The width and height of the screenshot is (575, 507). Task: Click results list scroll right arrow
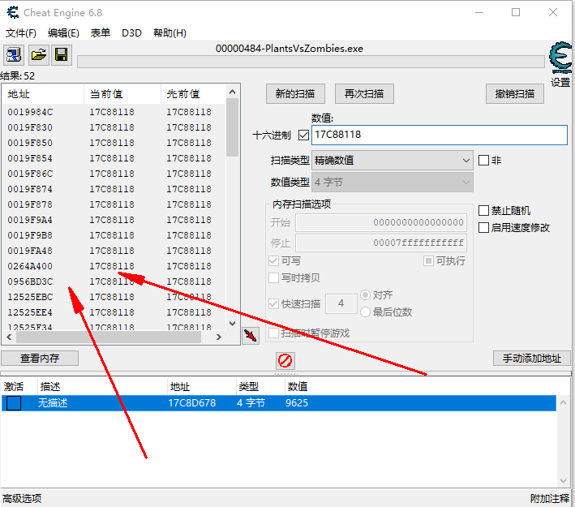click(x=218, y=337)
